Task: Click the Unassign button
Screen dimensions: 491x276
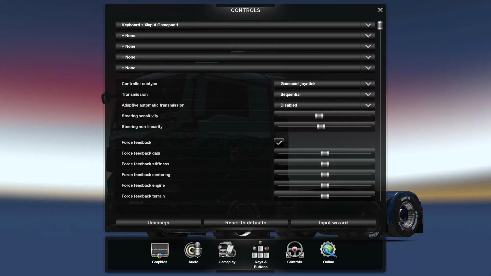Action: (x=158, y=222)
